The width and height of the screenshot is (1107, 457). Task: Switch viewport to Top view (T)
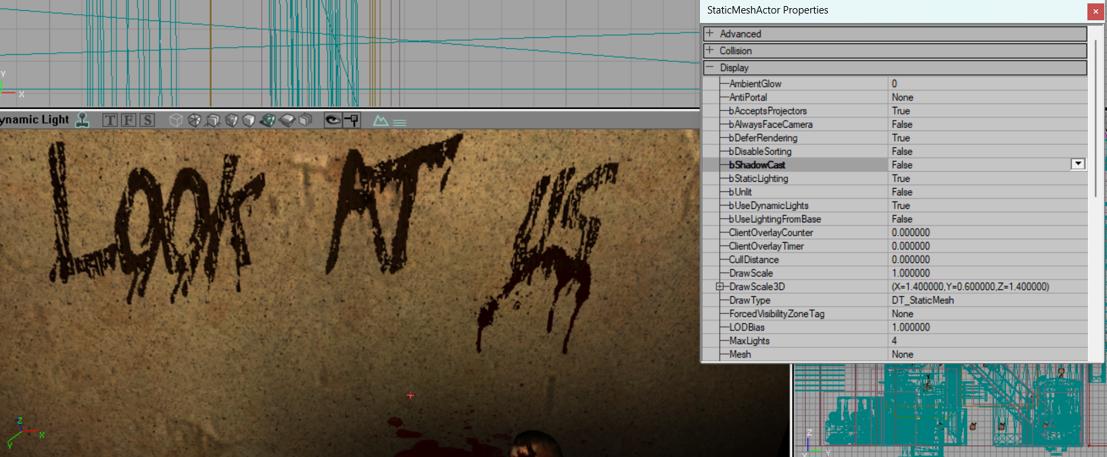(x=110, y=120)
